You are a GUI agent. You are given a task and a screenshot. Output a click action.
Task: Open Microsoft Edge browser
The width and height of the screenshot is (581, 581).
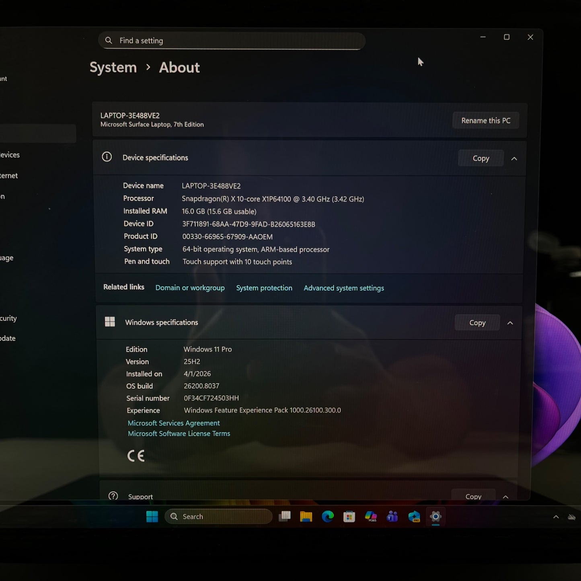(x=328, y=517)
